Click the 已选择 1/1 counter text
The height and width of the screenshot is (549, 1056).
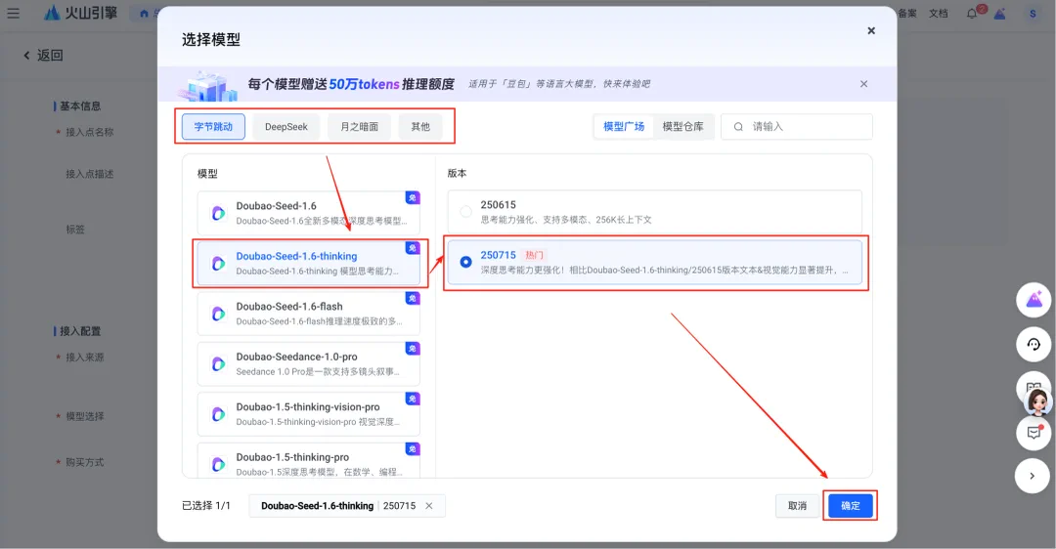pyautogui.click(x=206, y=506)
